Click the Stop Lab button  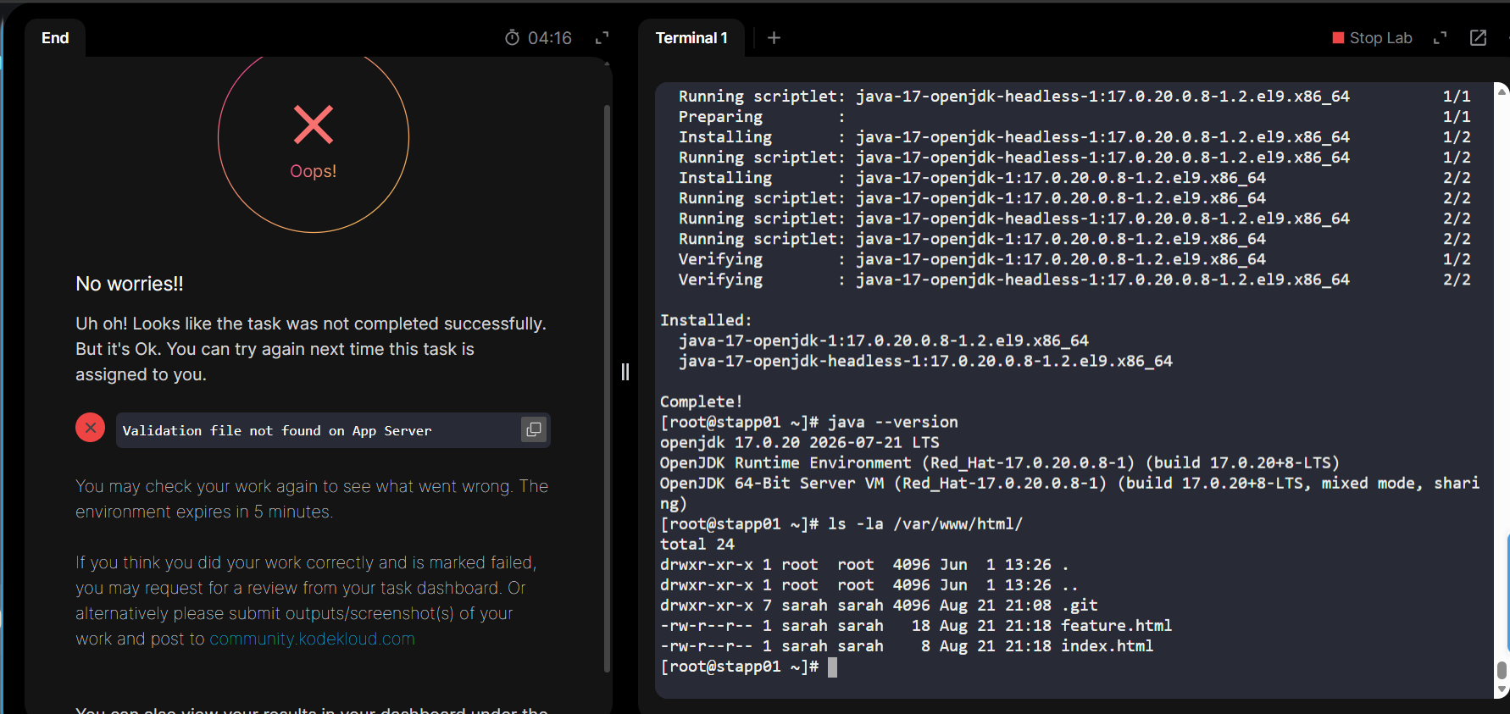[1372, 38]
